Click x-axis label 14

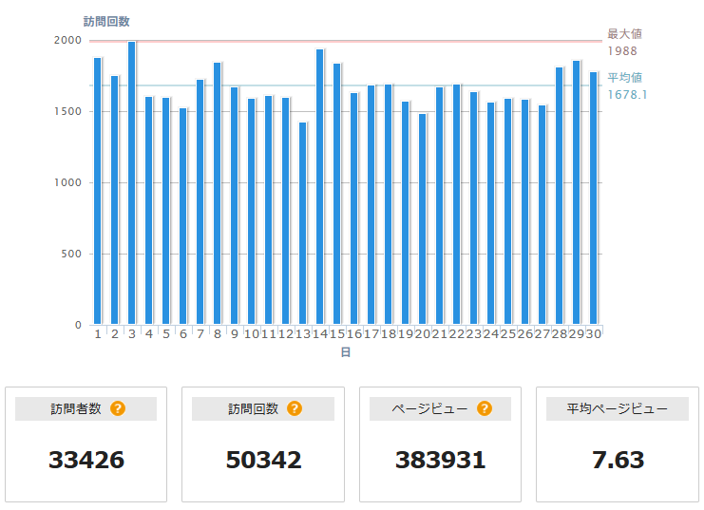(319, 334)
